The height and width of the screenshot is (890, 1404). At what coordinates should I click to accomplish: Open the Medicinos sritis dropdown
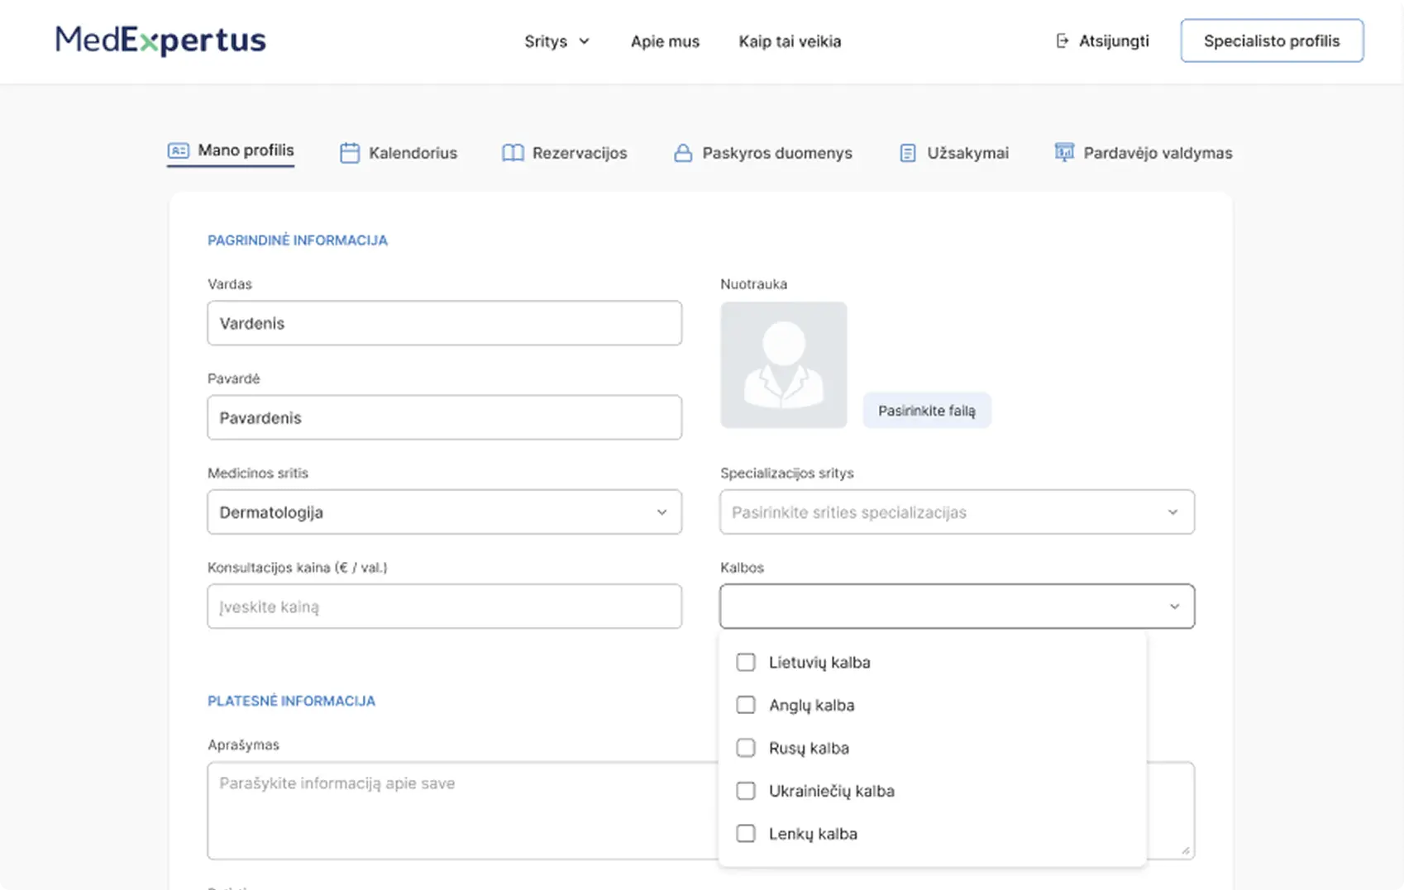pyautogui.click(x=445, y=512)
